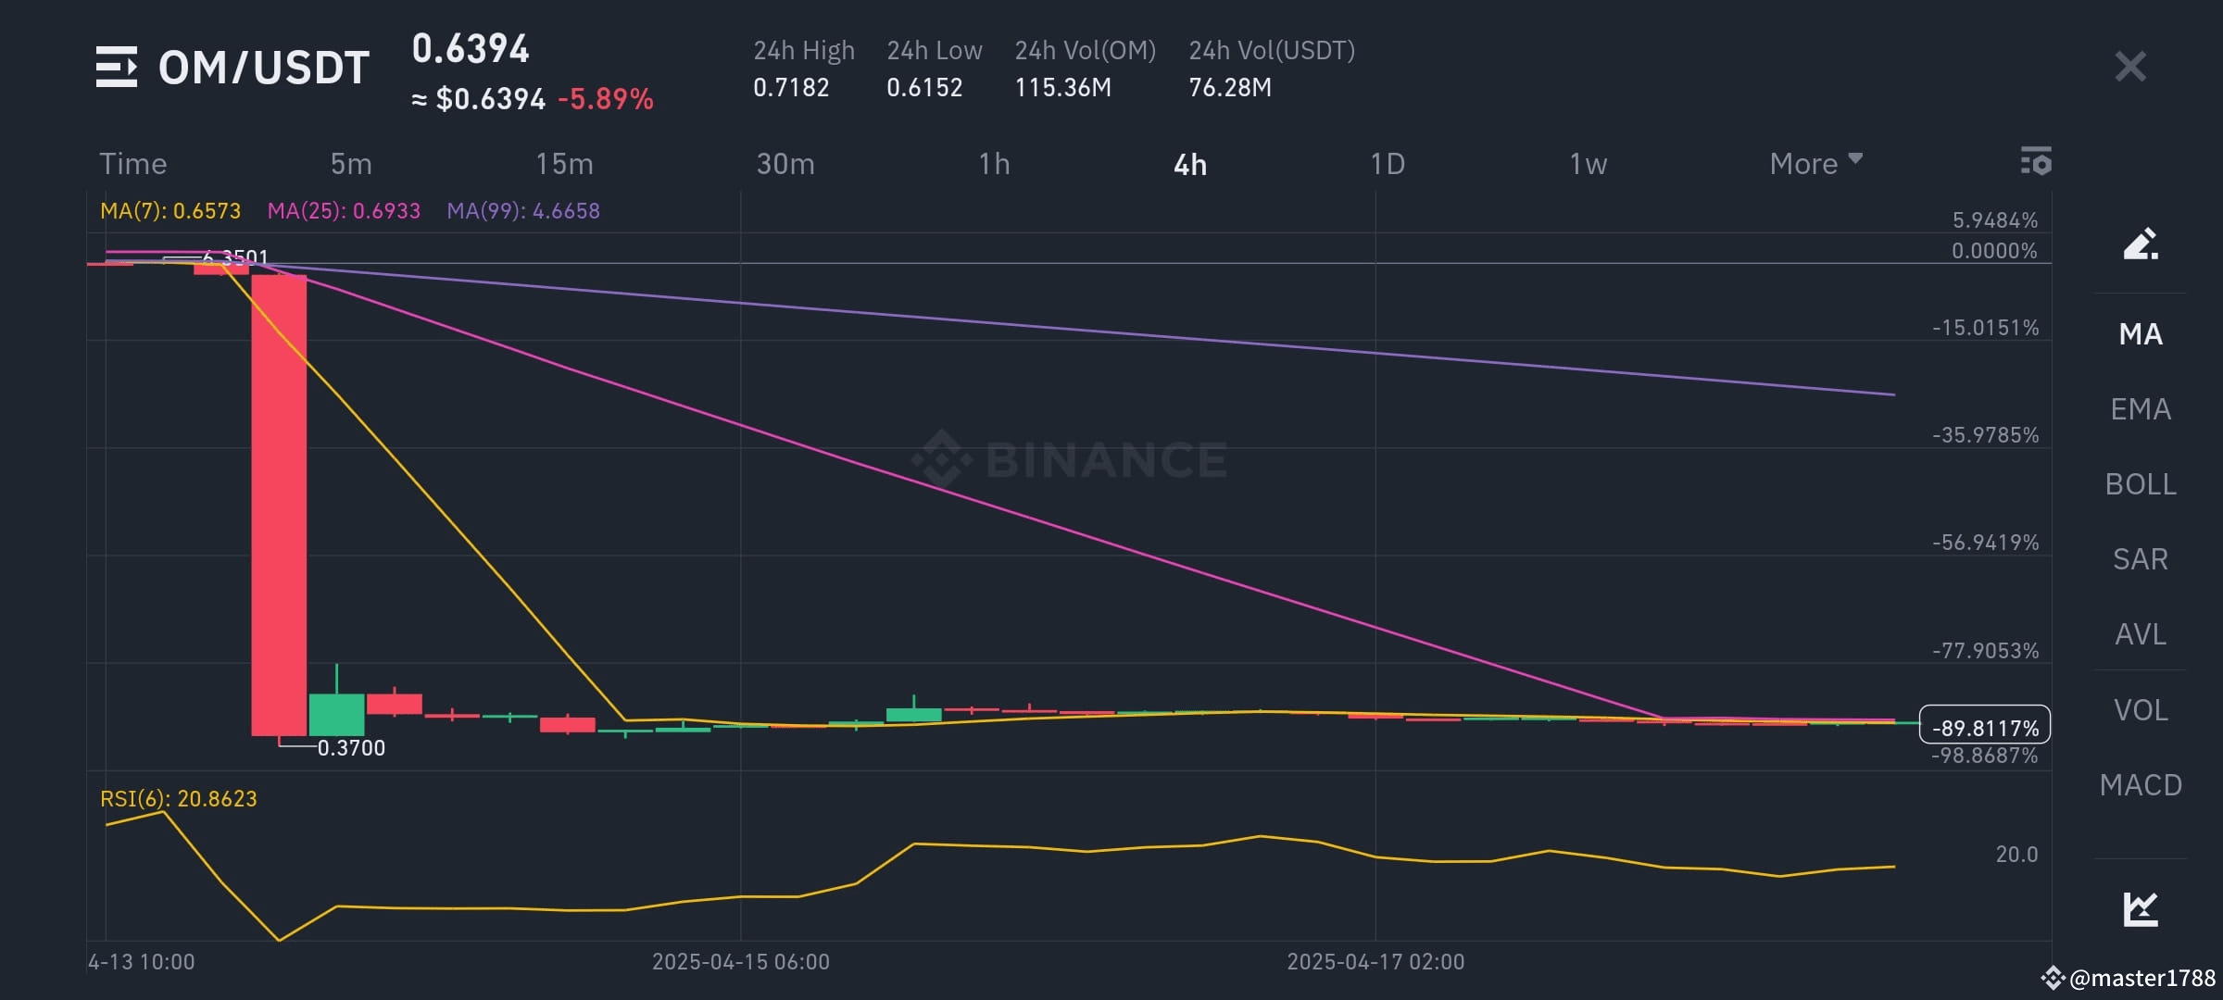Select the drawing tools pencil icon

tap(2141, 244)
